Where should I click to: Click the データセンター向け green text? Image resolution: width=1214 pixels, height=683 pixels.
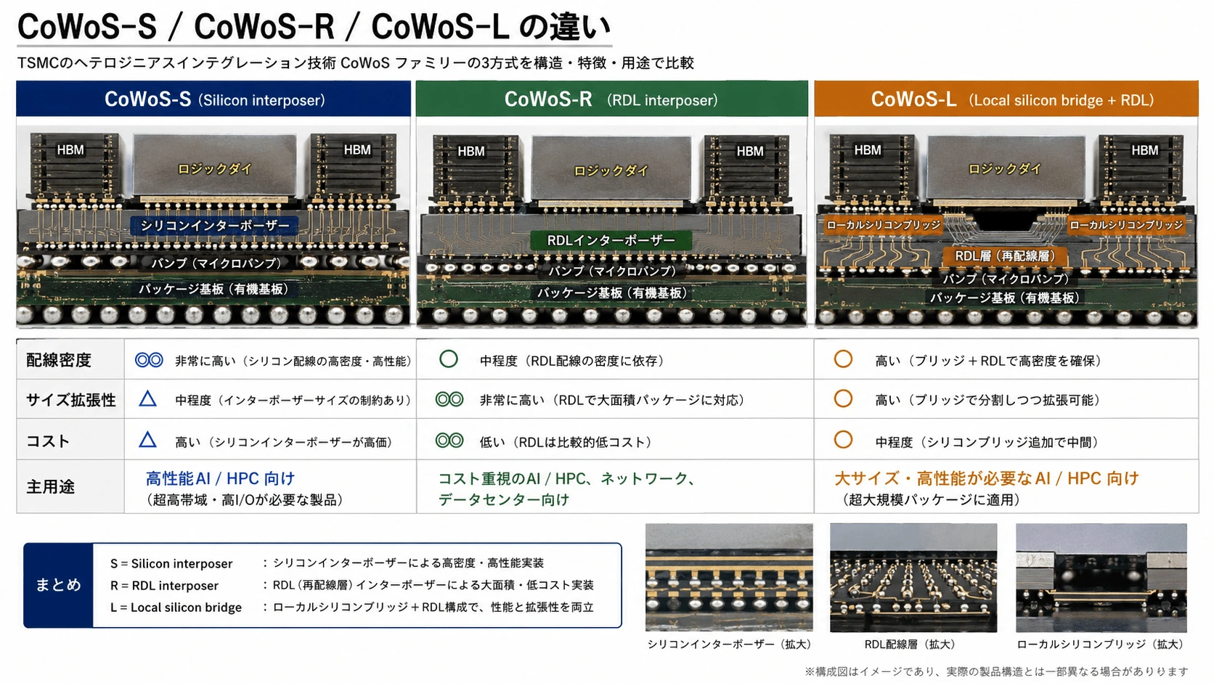coord(503,499)
